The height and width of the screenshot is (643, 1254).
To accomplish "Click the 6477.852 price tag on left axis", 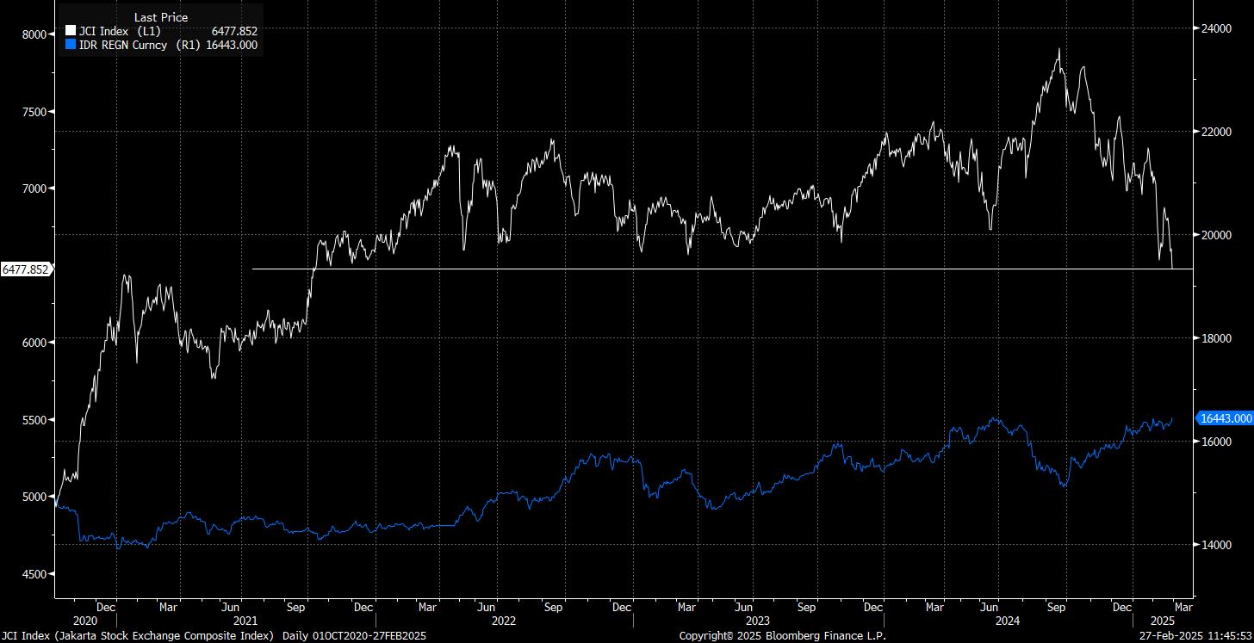I will coord(25,269).
